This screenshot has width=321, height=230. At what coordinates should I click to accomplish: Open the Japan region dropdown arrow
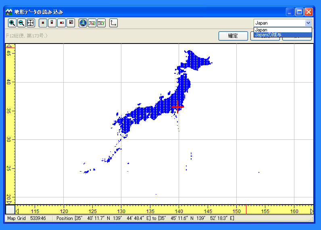coord(308,23)
